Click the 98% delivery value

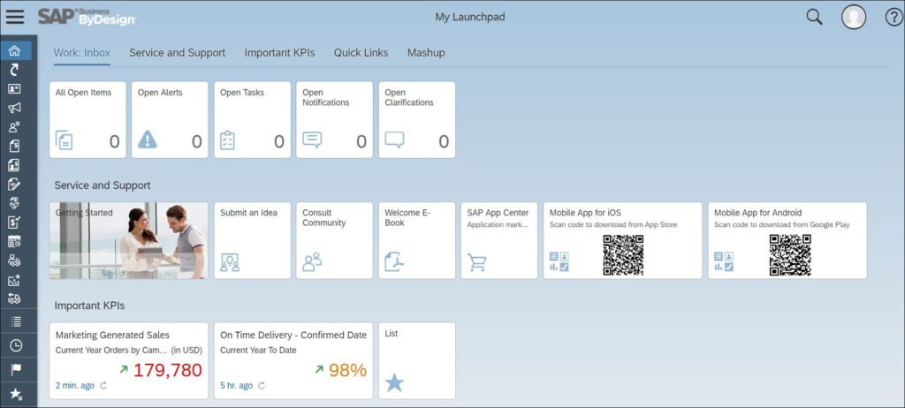[x=348, y=371]
